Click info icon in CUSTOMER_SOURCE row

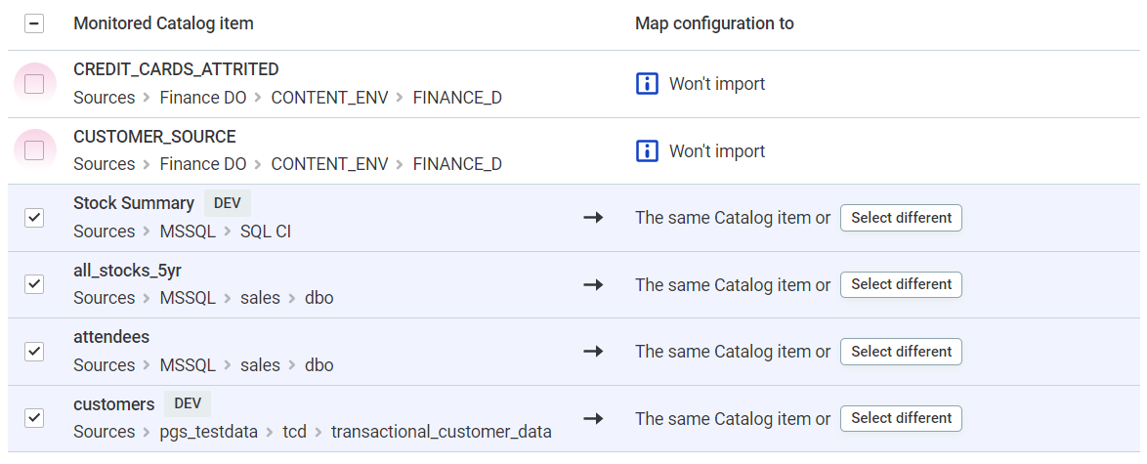tap(646, 151)
